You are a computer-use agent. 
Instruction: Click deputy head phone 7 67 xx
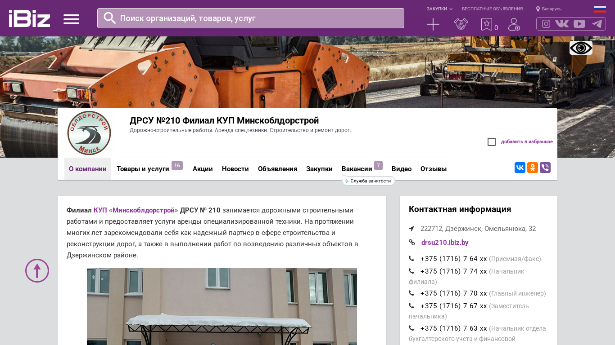tap(454, 306)
